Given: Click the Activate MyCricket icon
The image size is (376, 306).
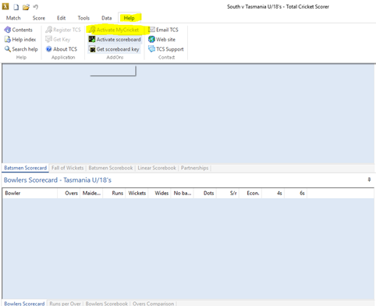Looking at the screenshot, I should coord(92,30).
